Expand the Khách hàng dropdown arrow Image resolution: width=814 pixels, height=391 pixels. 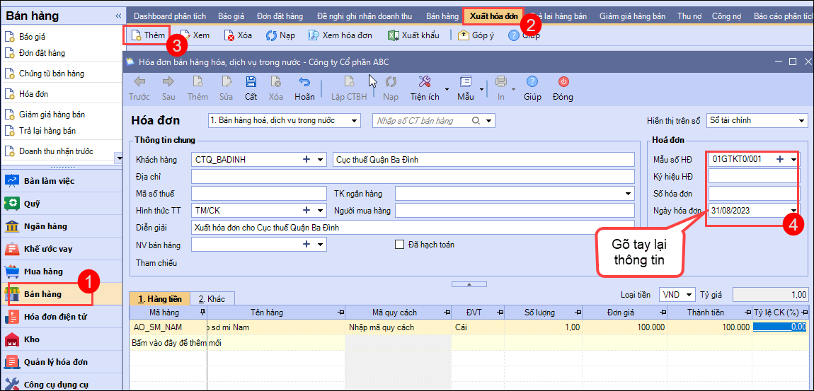[x=321, y=160]
